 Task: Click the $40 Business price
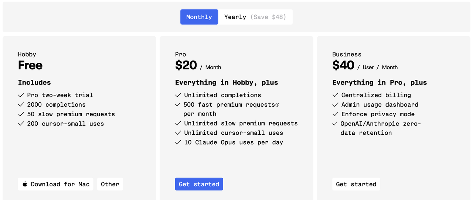tap(343, 65)
